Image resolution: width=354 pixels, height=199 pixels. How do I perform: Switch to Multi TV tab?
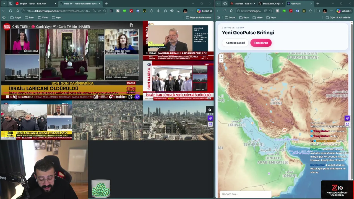click(x=80, y=4)
